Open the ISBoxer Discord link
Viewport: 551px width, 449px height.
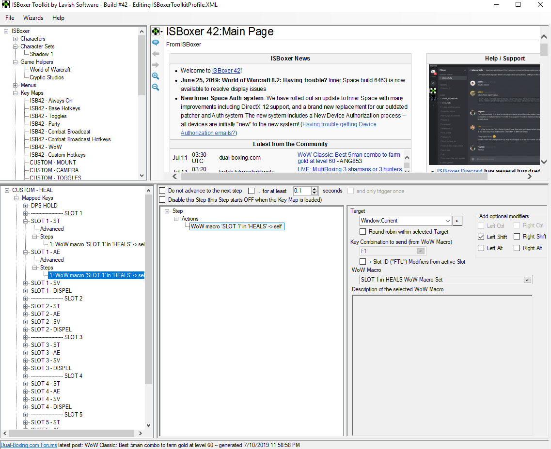(x=459, y=171)
